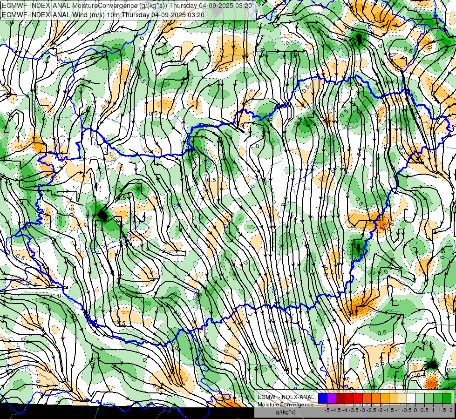This screenshot has height=419, width=456.
Task: Click the legend scale value '-2.5'
Action: [371, 410]
